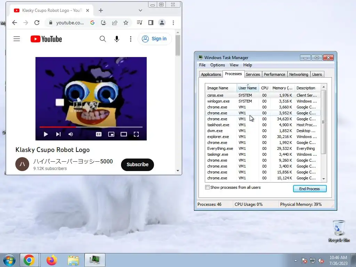The height and width of the screenshot is (267, 356).
Task: Switch to the Services tab
Action: 253,74
